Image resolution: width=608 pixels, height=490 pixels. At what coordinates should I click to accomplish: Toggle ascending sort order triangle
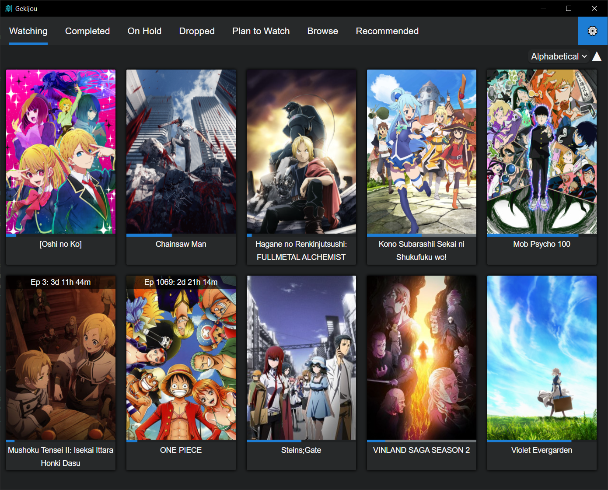coord(597,56)
